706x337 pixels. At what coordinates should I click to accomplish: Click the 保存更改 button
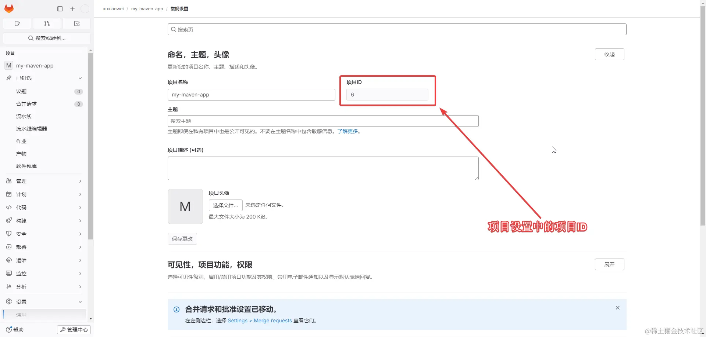[x=182, y=239]
